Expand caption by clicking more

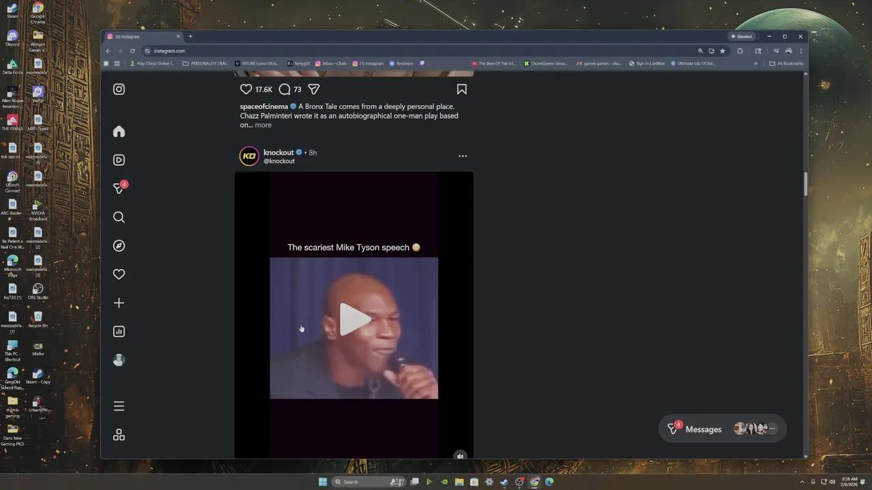tap(263, 125)
